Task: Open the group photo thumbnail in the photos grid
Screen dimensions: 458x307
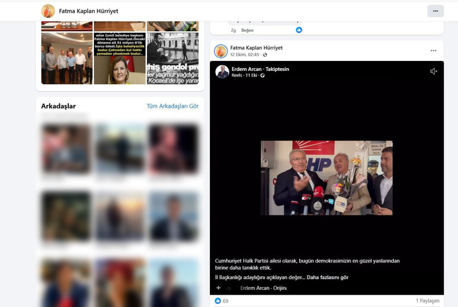Action: (x=66, y=58)
